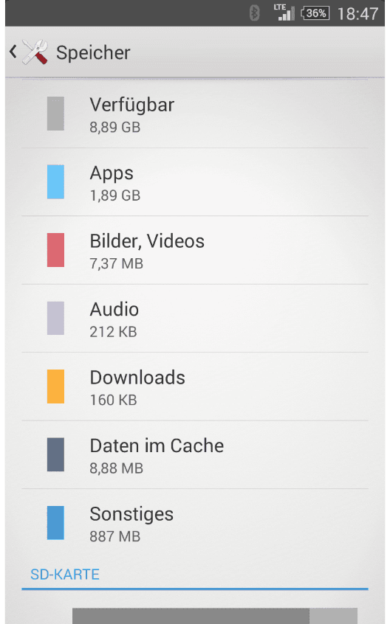Tap the light blue Apps color swatch
The width and height of the screenshot is (390, 624).
pos(56,182)
